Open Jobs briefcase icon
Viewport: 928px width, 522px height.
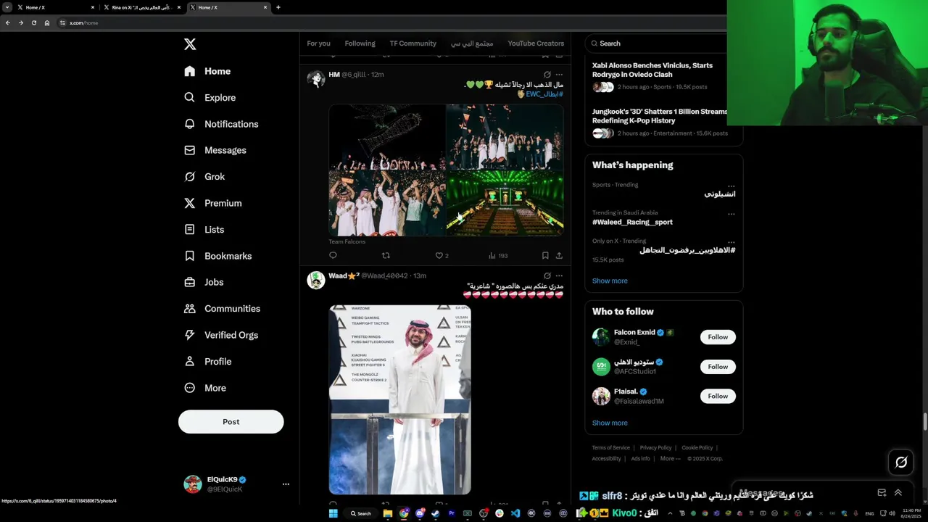[x=190, y=282]
